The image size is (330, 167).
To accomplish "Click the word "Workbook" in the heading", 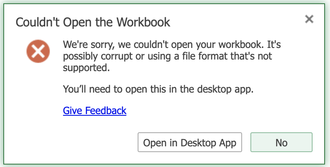I will 143,22.
